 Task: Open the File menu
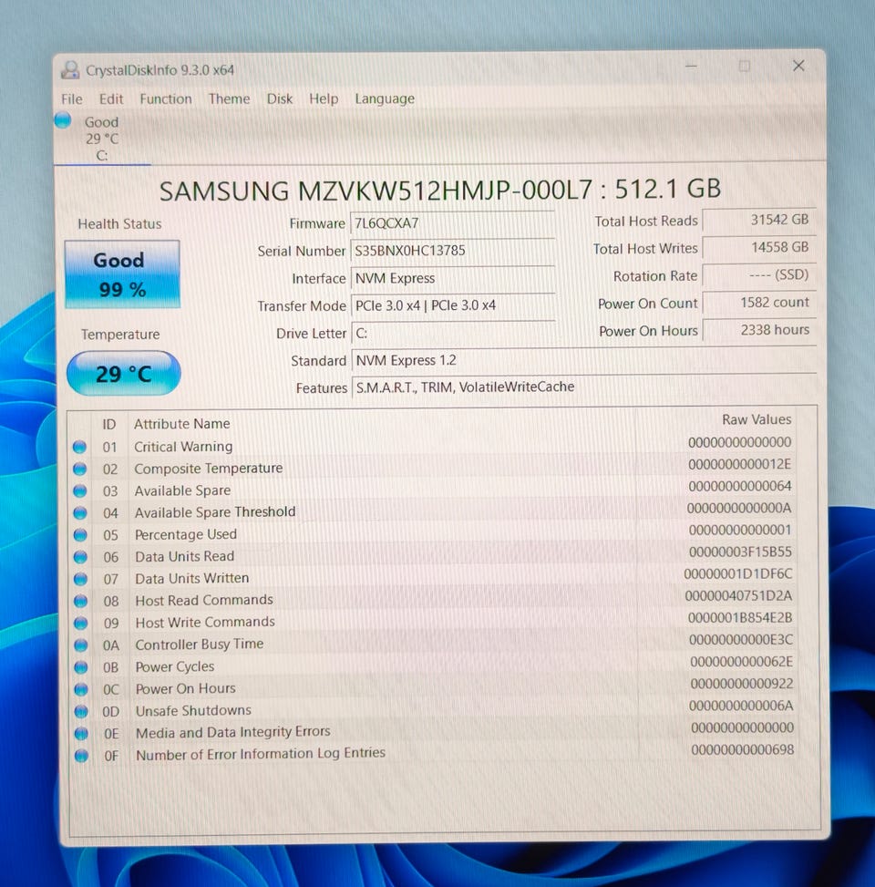point(72,99)
